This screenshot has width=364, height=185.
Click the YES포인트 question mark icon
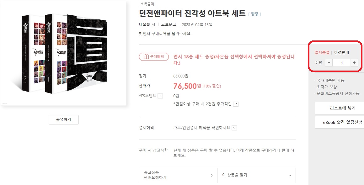click(x=160, y=96)
